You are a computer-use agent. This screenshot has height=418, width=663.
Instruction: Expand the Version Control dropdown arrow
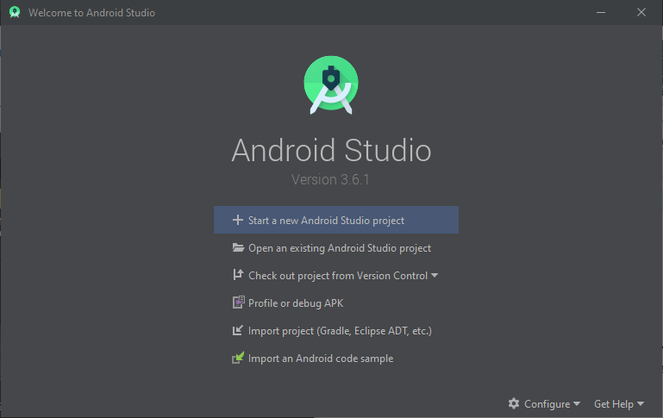tap(435, 276)
